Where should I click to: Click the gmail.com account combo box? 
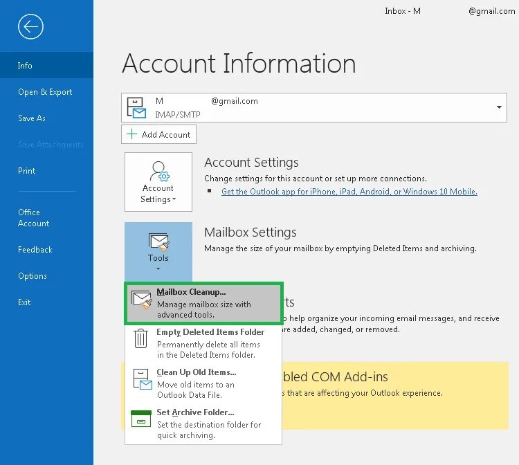pos(313,107)
